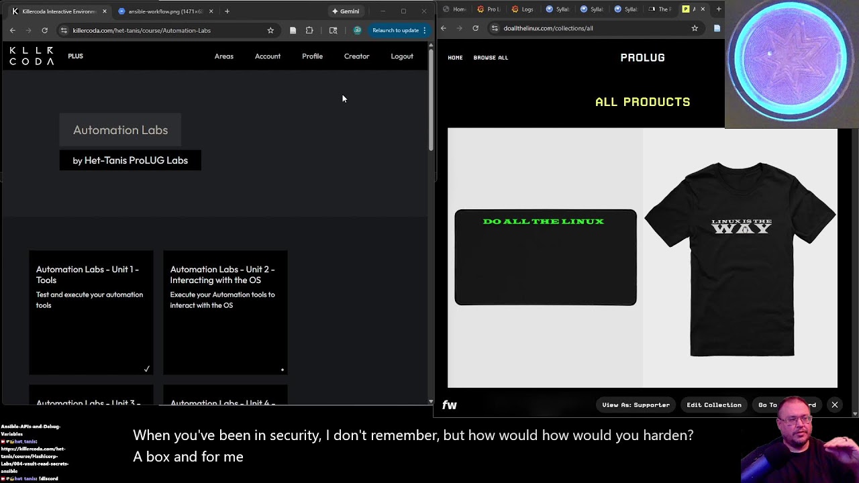Open the search tabs icon in left browser

(x=333, y=30)
